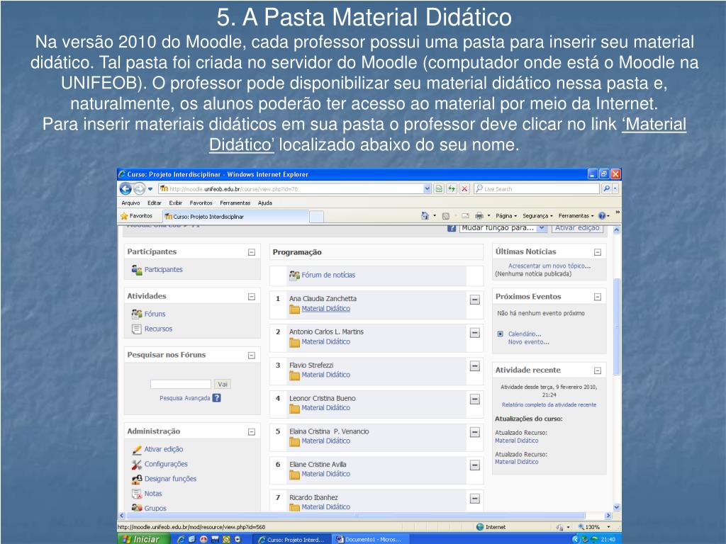Click the Designar funções icon
The image size is (726, 544).
coord(137,480)
